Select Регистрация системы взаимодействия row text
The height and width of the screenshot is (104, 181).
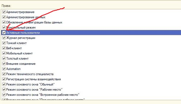[x=33, y=79]
